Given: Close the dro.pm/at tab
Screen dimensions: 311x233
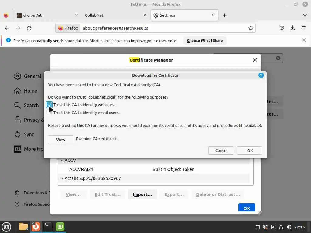Looking at the screenshot, I should pyautogui.click(x=76, y=15).
